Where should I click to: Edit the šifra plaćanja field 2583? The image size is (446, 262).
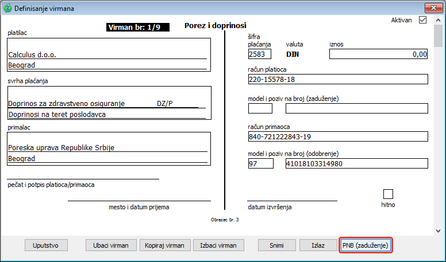coord(260,54)
